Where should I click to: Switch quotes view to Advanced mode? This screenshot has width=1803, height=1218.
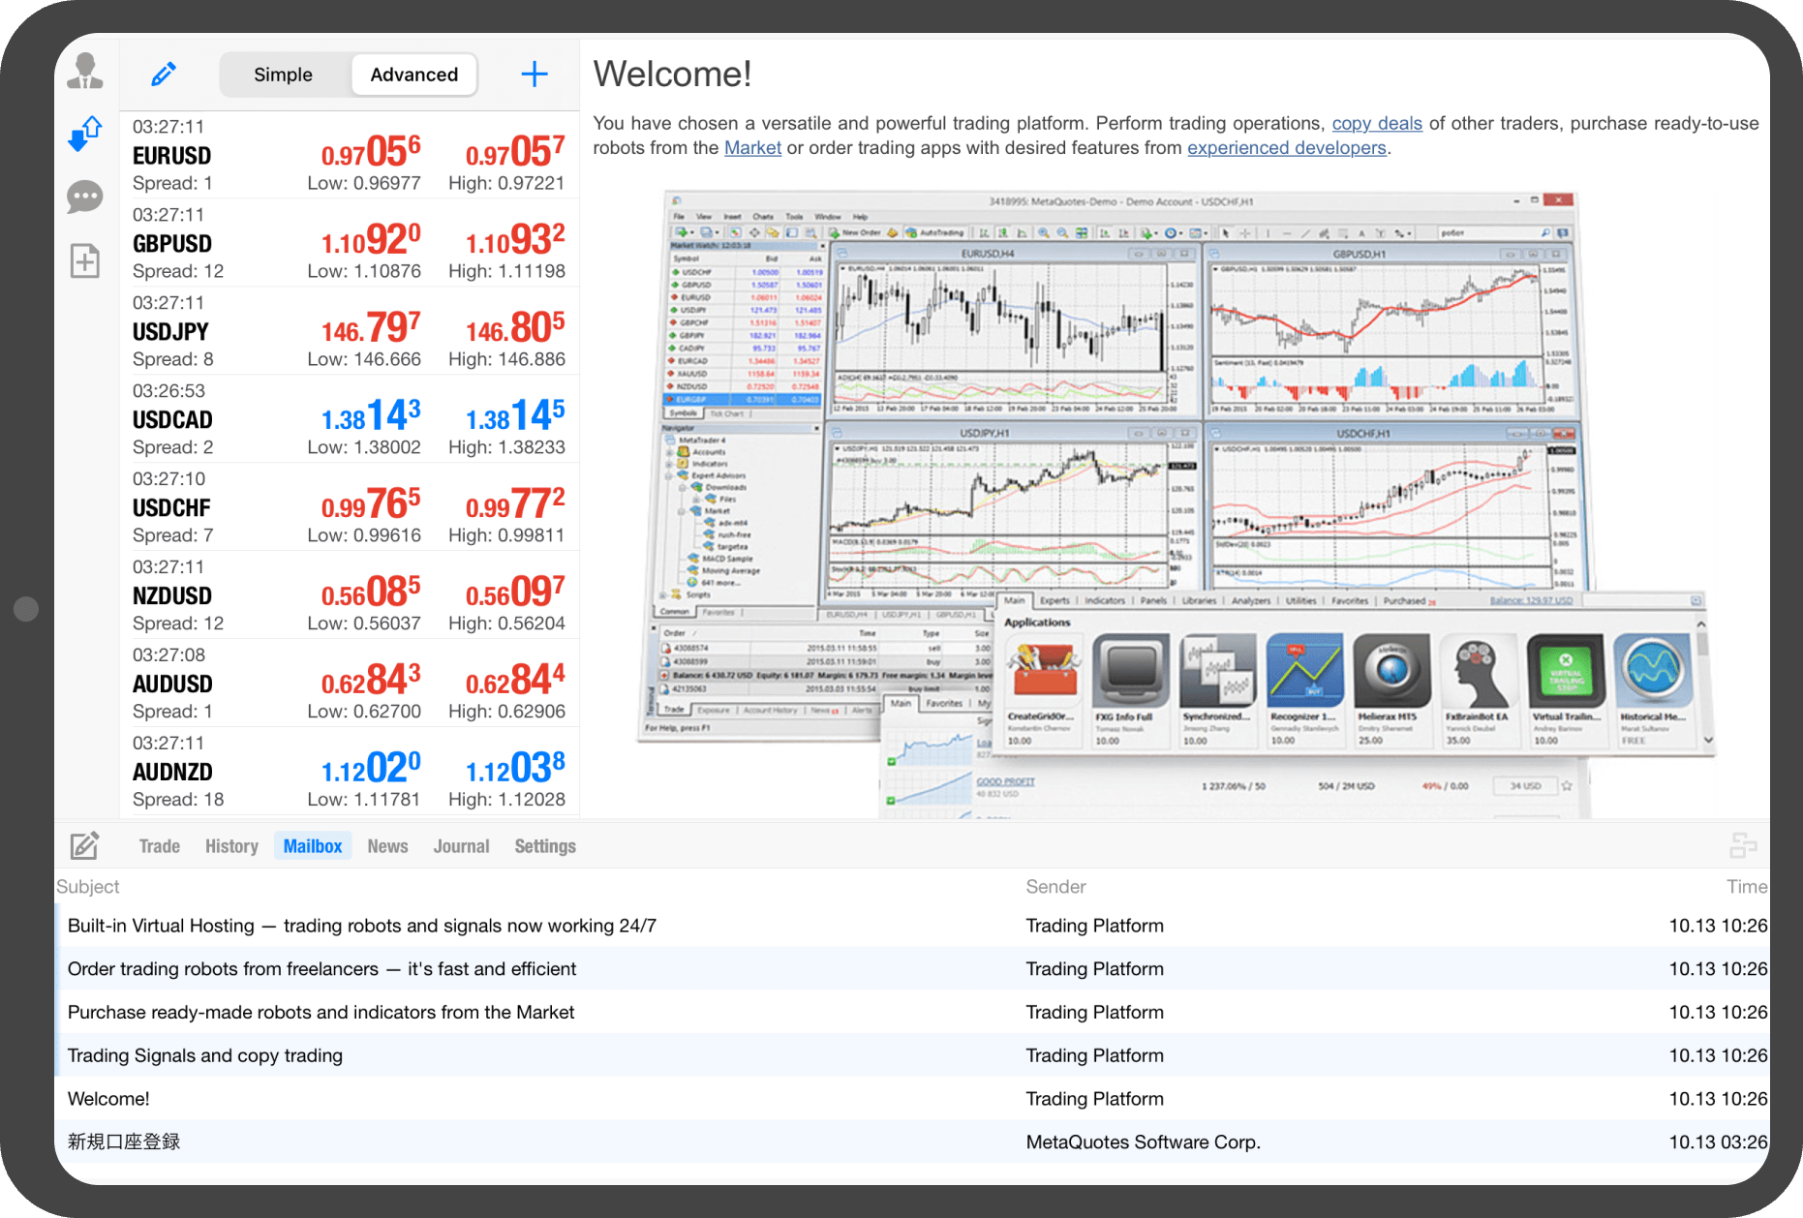click(x=413, y=75)
